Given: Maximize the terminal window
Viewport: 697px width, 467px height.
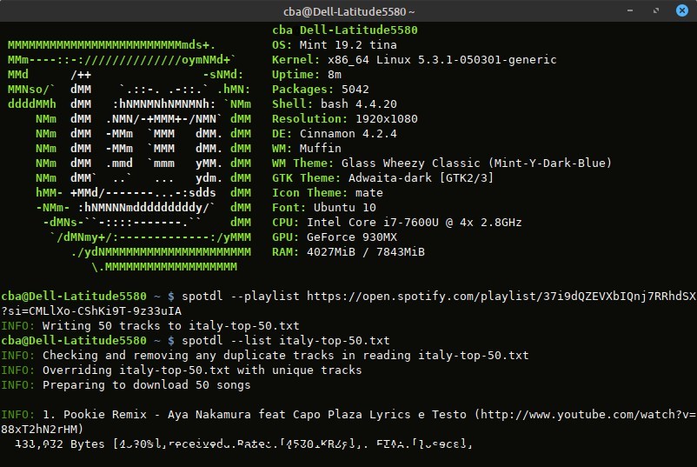Looking at the screenshot, I should (657, 11).
